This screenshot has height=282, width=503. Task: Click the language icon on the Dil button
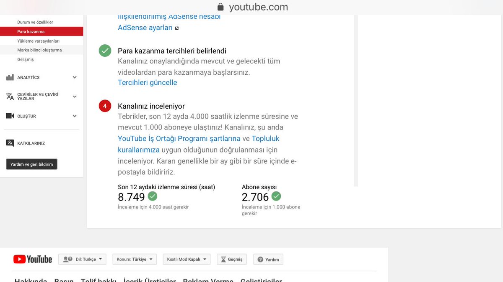[x=67, y=259]
